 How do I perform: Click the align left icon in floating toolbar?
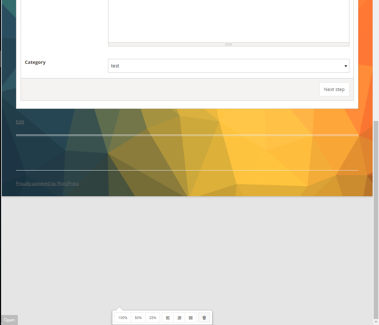[x=168, y=318]
